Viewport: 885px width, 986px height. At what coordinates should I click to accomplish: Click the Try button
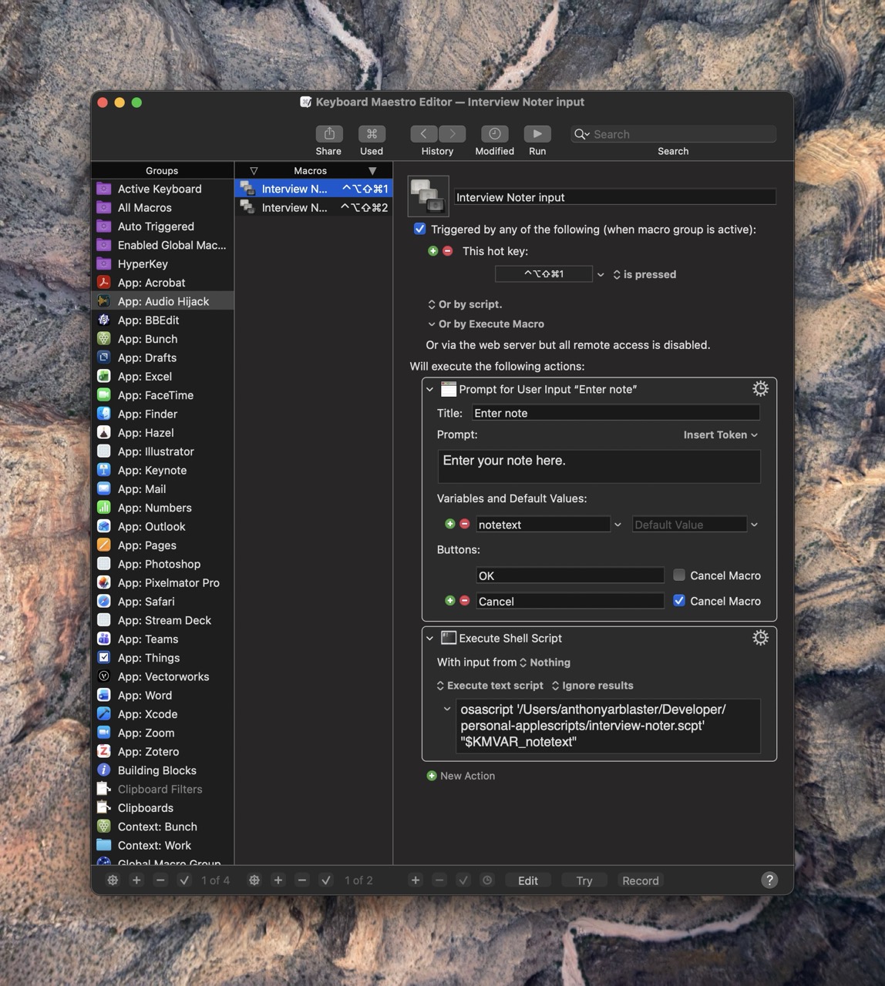[584, 880]
